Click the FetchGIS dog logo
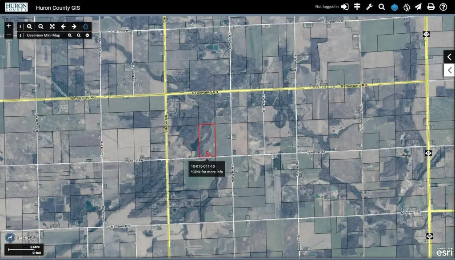Image resolution: width=455 pixels, height=260 pixels. [10, 238]
